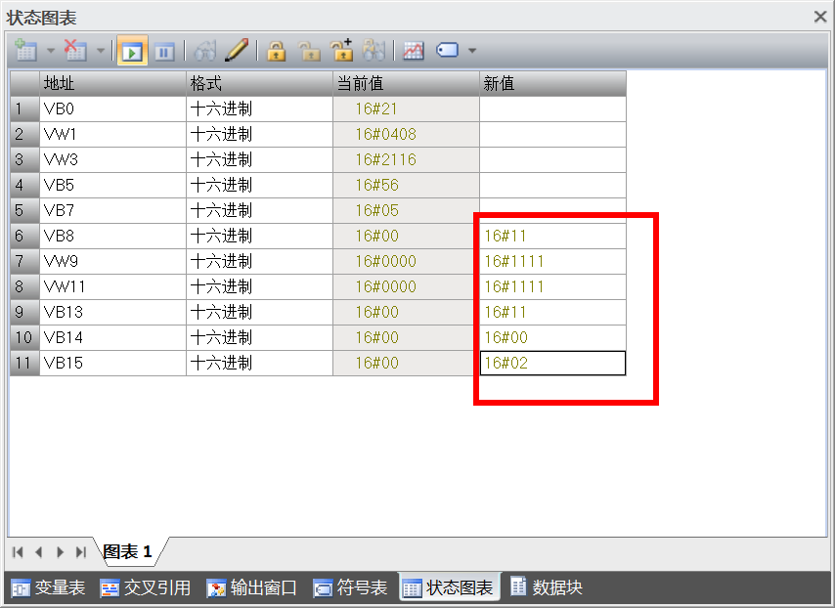835x608 pixels.
Task: Go to last chart tab arrow
Action: (81, 552)
